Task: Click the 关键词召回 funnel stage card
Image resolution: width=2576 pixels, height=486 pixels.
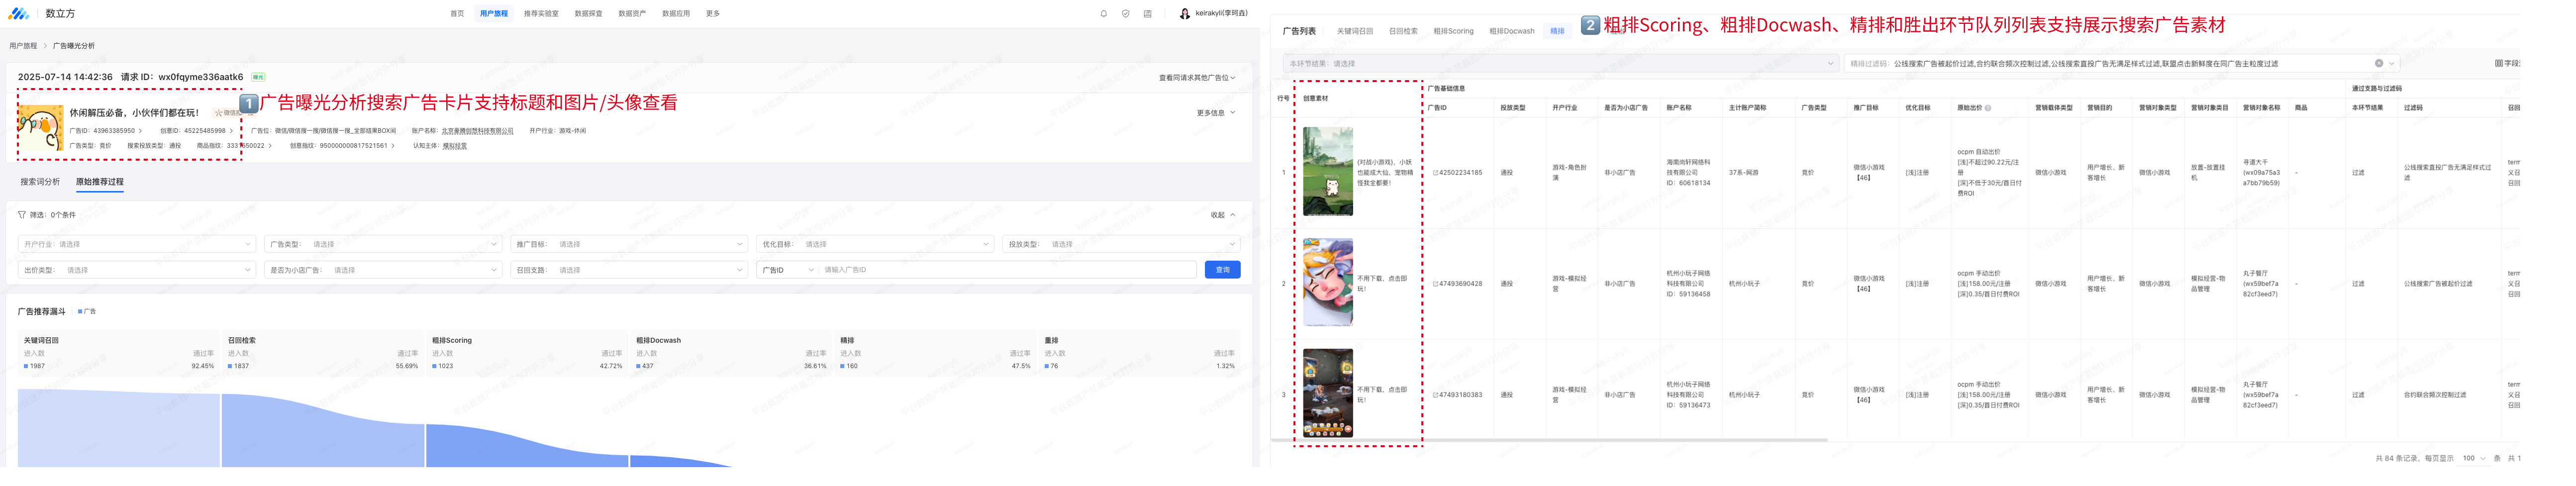Action: coord(119,353)
